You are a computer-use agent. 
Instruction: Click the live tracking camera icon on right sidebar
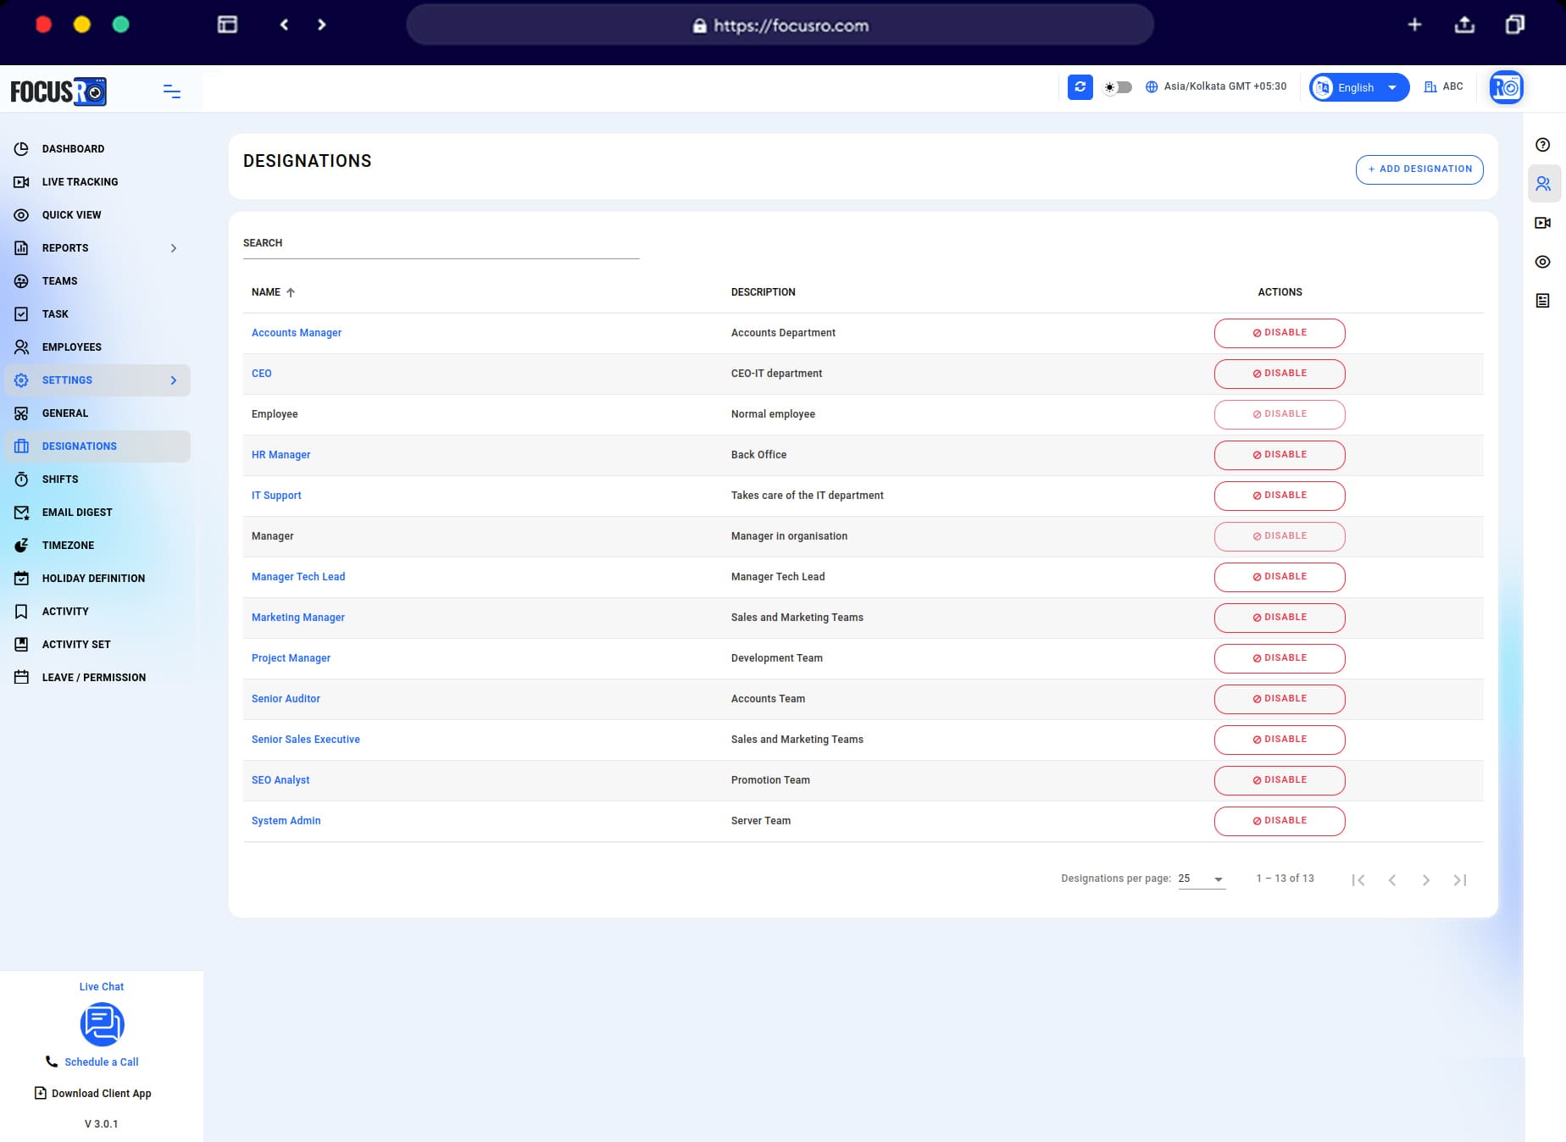pos(1543,223)
